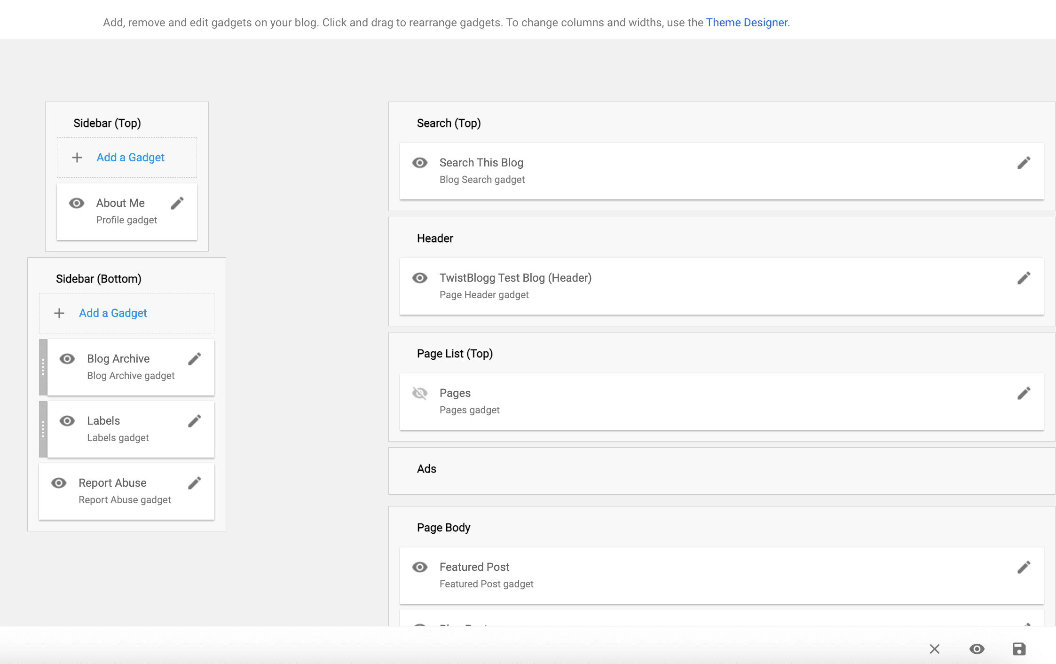This screenshot has width=1056, height=664.
Task: Toggle visibility of Blog Archive gadget
Action: [67, 359]
